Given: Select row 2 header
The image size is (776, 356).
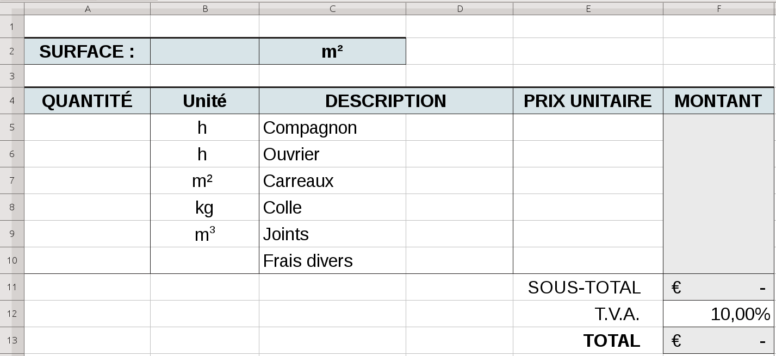Looking at the screenshot, I should (x=12, y=52).
